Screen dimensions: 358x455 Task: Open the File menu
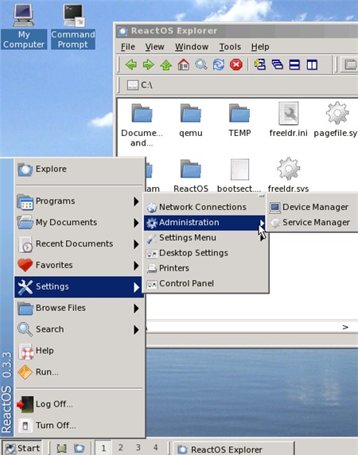128,47
